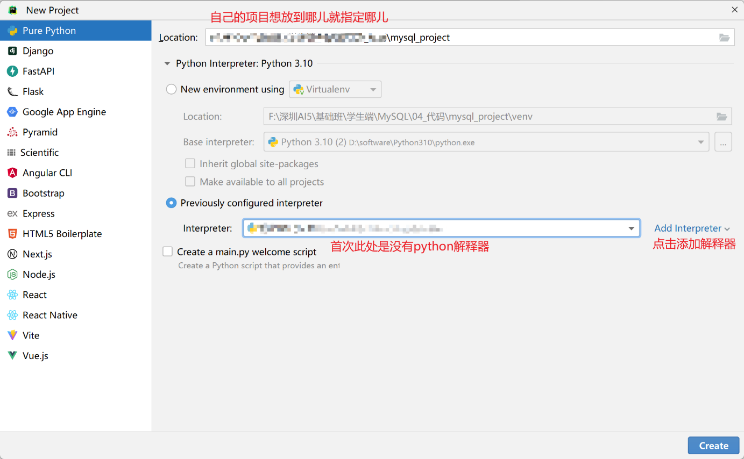This screenshot has height=459, width=744.
Task: Open the Virtualenv environment type dropdown
Action: 335,89
